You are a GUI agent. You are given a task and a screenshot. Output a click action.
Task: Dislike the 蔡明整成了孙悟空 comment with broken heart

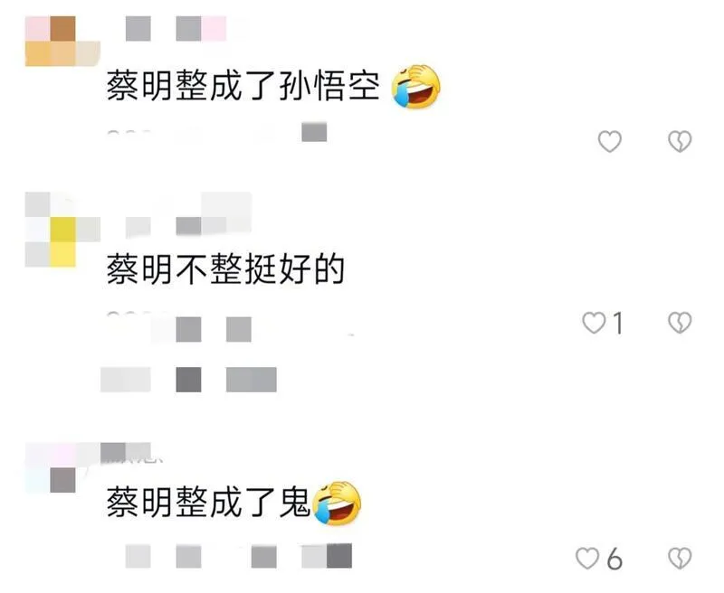(680, 141)
